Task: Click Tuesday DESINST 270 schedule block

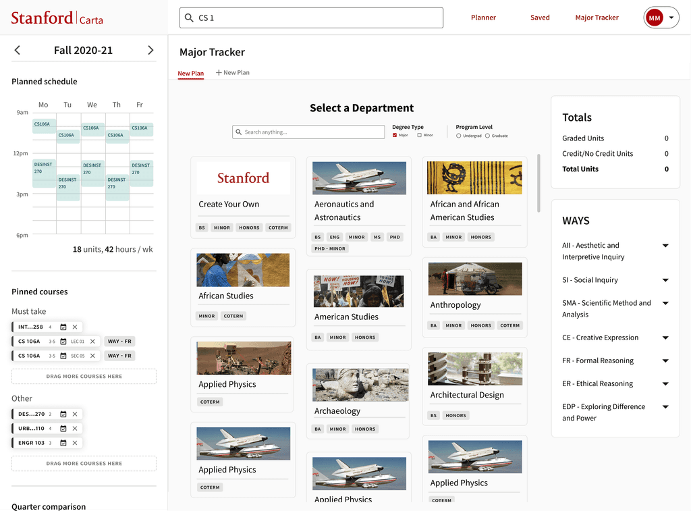Action: [68, 188]
